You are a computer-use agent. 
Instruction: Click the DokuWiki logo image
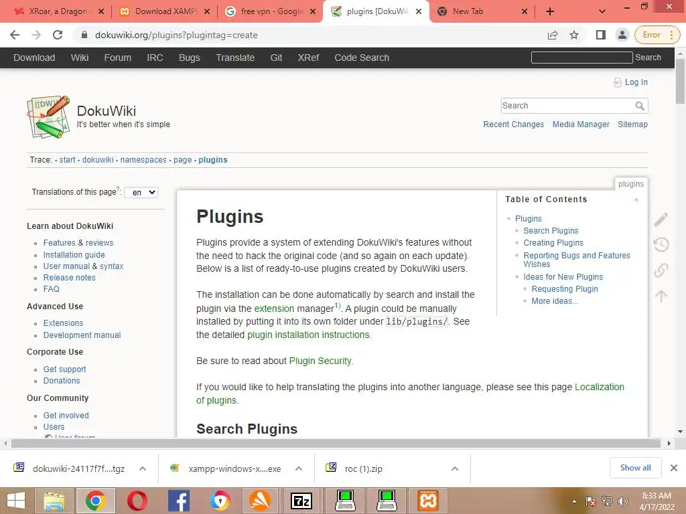tap(48, 116)
